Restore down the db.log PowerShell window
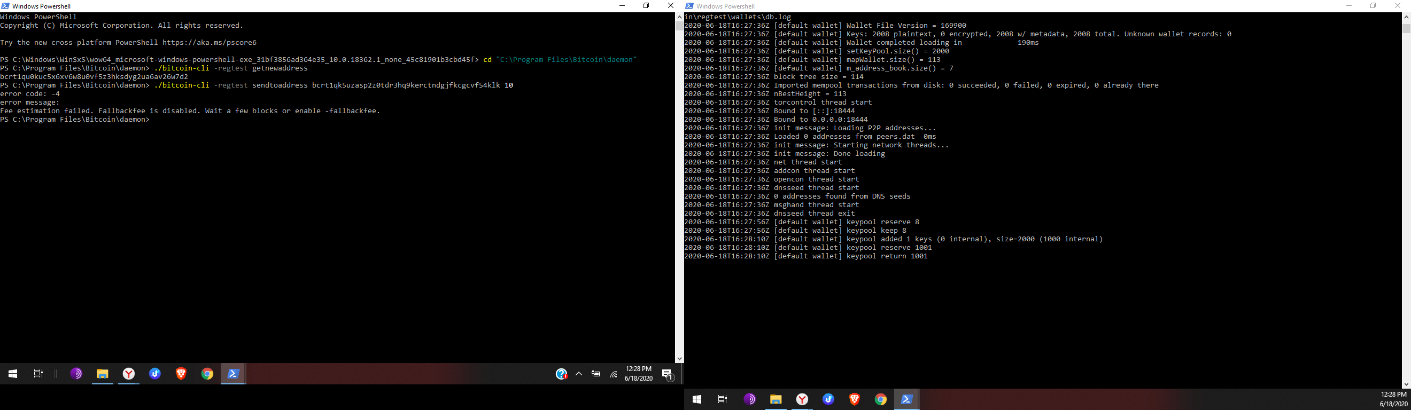Image resolution: width=1411 pixels, height=410 pixels. pos(1373,6)
